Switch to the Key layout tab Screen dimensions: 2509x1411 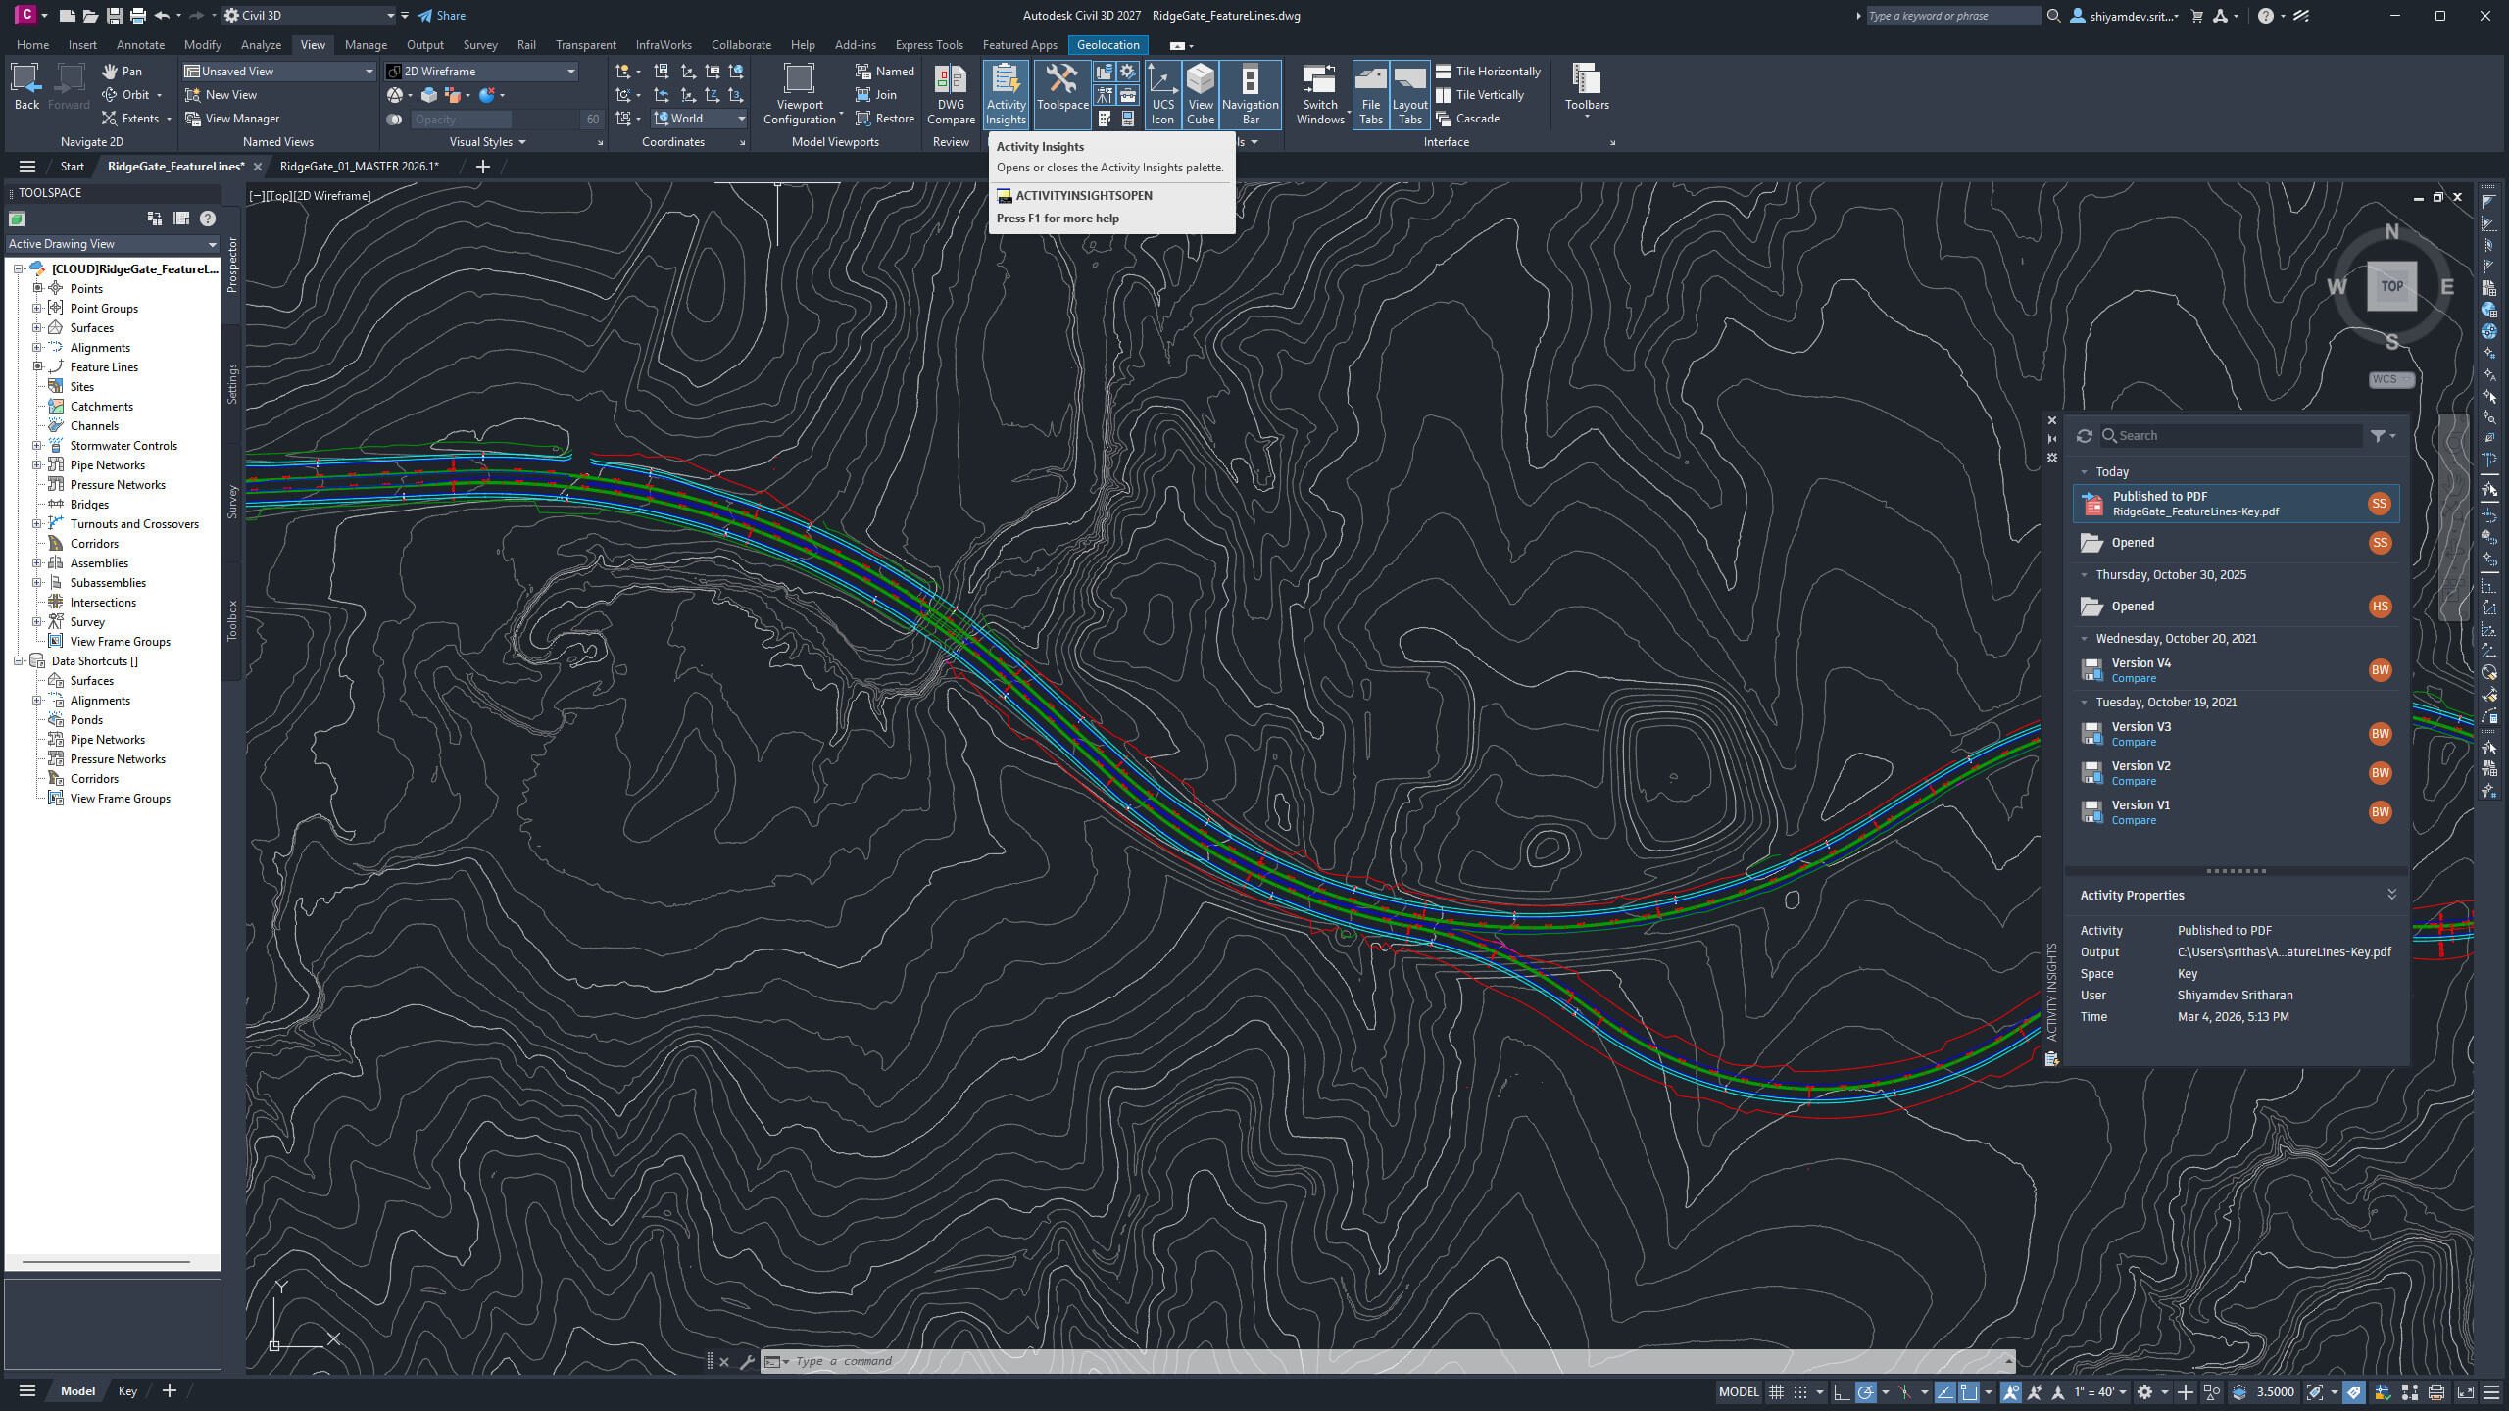point(127,1391)
